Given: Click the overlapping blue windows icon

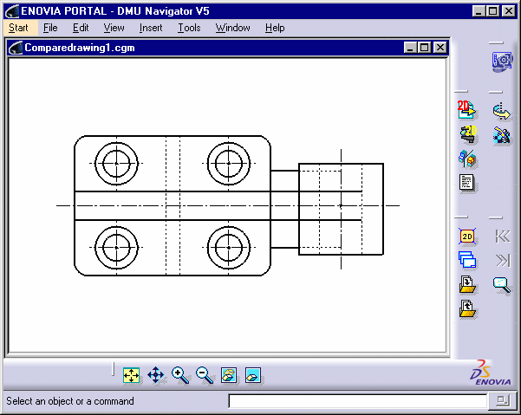Looking at the screenshot, I should (467, 260).
